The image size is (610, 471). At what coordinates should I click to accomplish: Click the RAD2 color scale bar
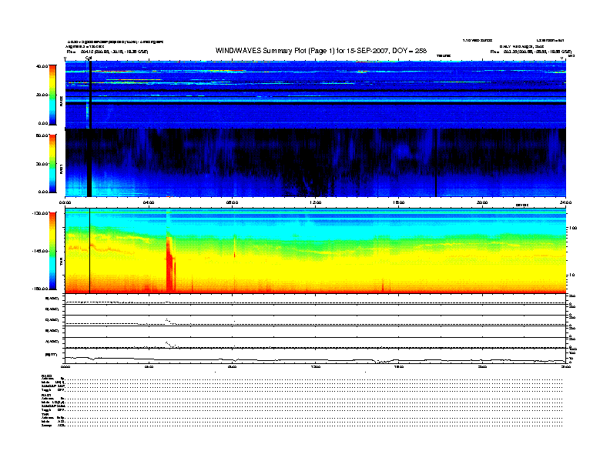point(52,95)
